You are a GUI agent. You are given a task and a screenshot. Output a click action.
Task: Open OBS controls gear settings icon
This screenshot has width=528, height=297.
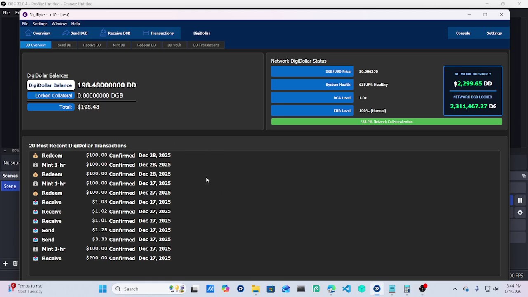click(x=520, y=213)
